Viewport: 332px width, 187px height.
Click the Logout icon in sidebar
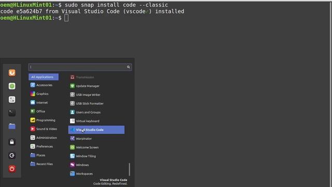[x=12, y=155]
